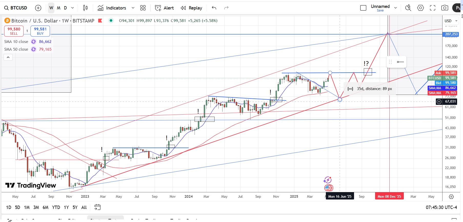The image size is (463, 222).
Task: Enter fullscreen mode
Action: (x=432, y=8)
